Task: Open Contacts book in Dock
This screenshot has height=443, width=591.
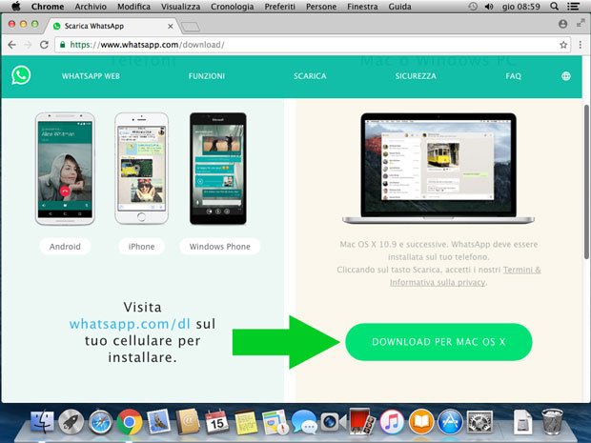Action: coord(188,421)
